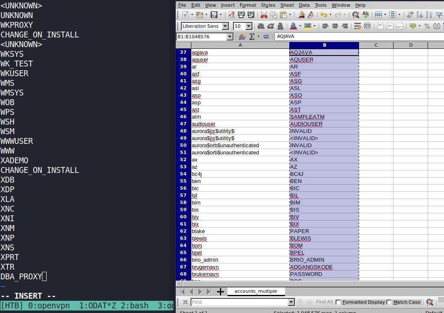Image resolution: width=444 pixels, height=313 pixels.
Task: Open the font color dropdown arrow
Action: point(300,27)
